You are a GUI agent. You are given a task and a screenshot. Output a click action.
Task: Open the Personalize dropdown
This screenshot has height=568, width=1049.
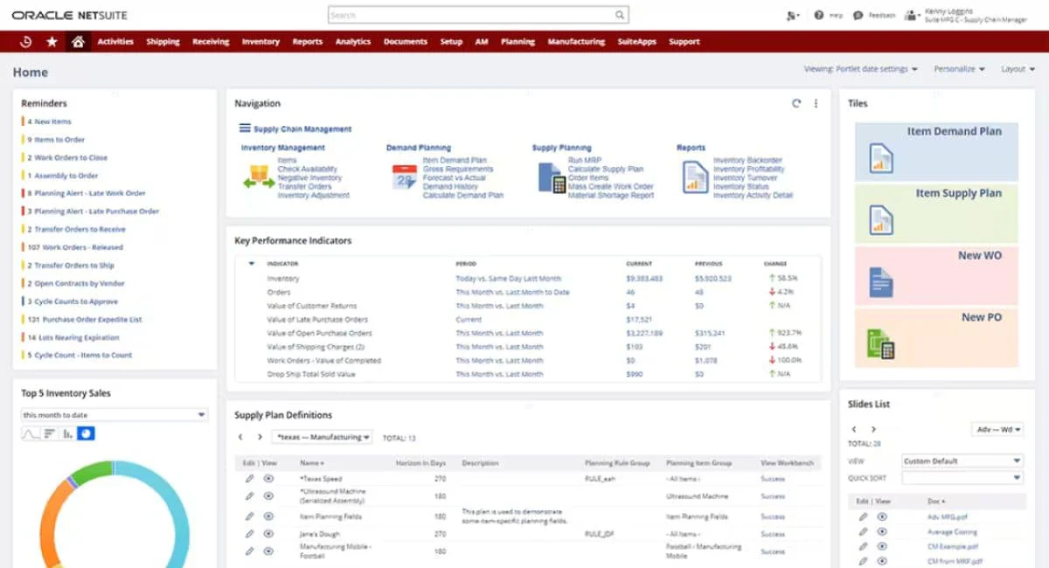(959, 69)
